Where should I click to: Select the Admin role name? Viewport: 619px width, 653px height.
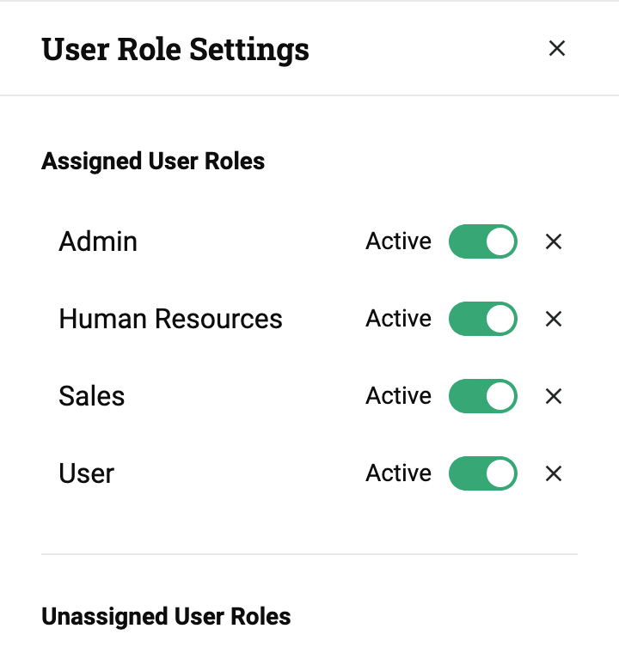(98, 241)
